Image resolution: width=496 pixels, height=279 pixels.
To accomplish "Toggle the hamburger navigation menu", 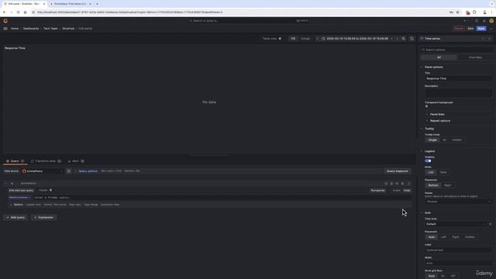I will click(5, 29).
